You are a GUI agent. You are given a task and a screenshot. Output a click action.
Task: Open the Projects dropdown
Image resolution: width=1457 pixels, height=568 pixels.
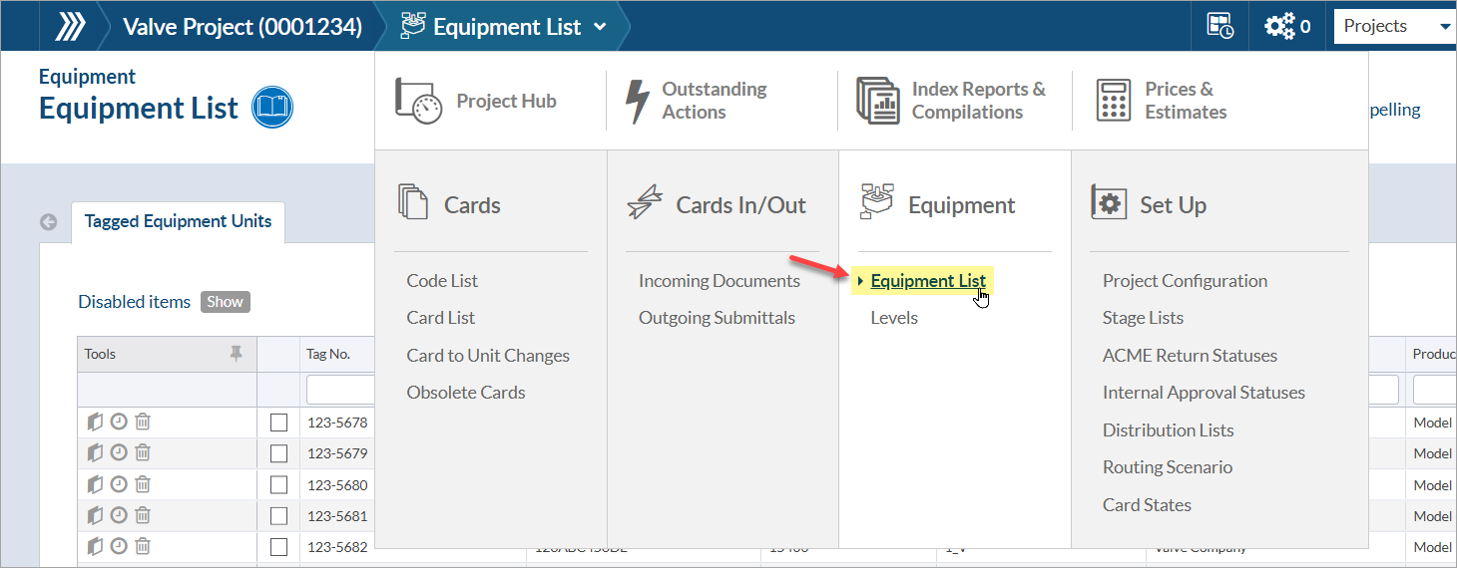click(1395, 26)
